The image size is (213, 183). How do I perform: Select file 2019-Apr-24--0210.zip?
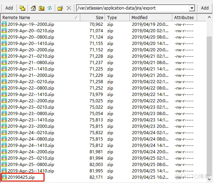[x=31, y=133]
